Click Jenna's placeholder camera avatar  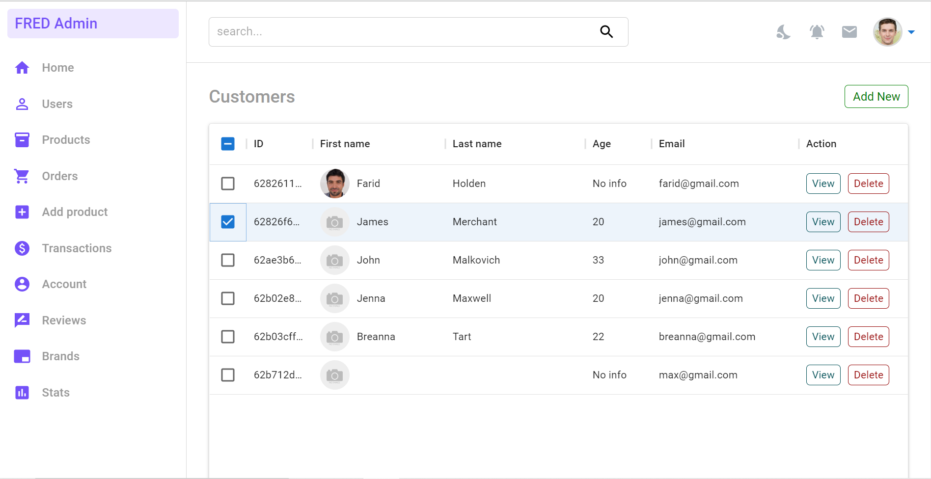[335, 298]
